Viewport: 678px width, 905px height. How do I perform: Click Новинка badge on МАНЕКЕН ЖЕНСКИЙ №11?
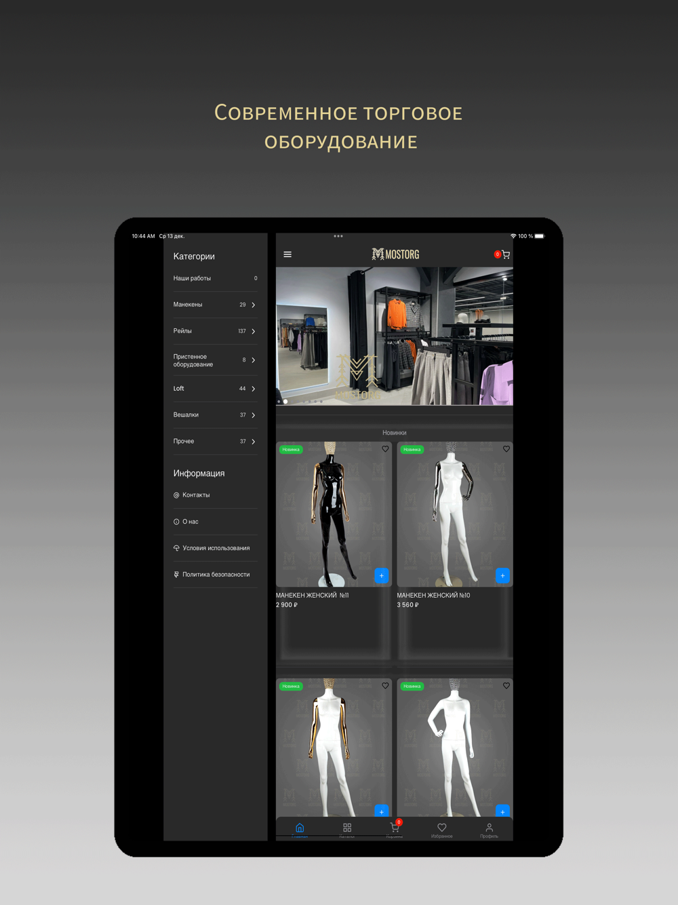point(291,450)
